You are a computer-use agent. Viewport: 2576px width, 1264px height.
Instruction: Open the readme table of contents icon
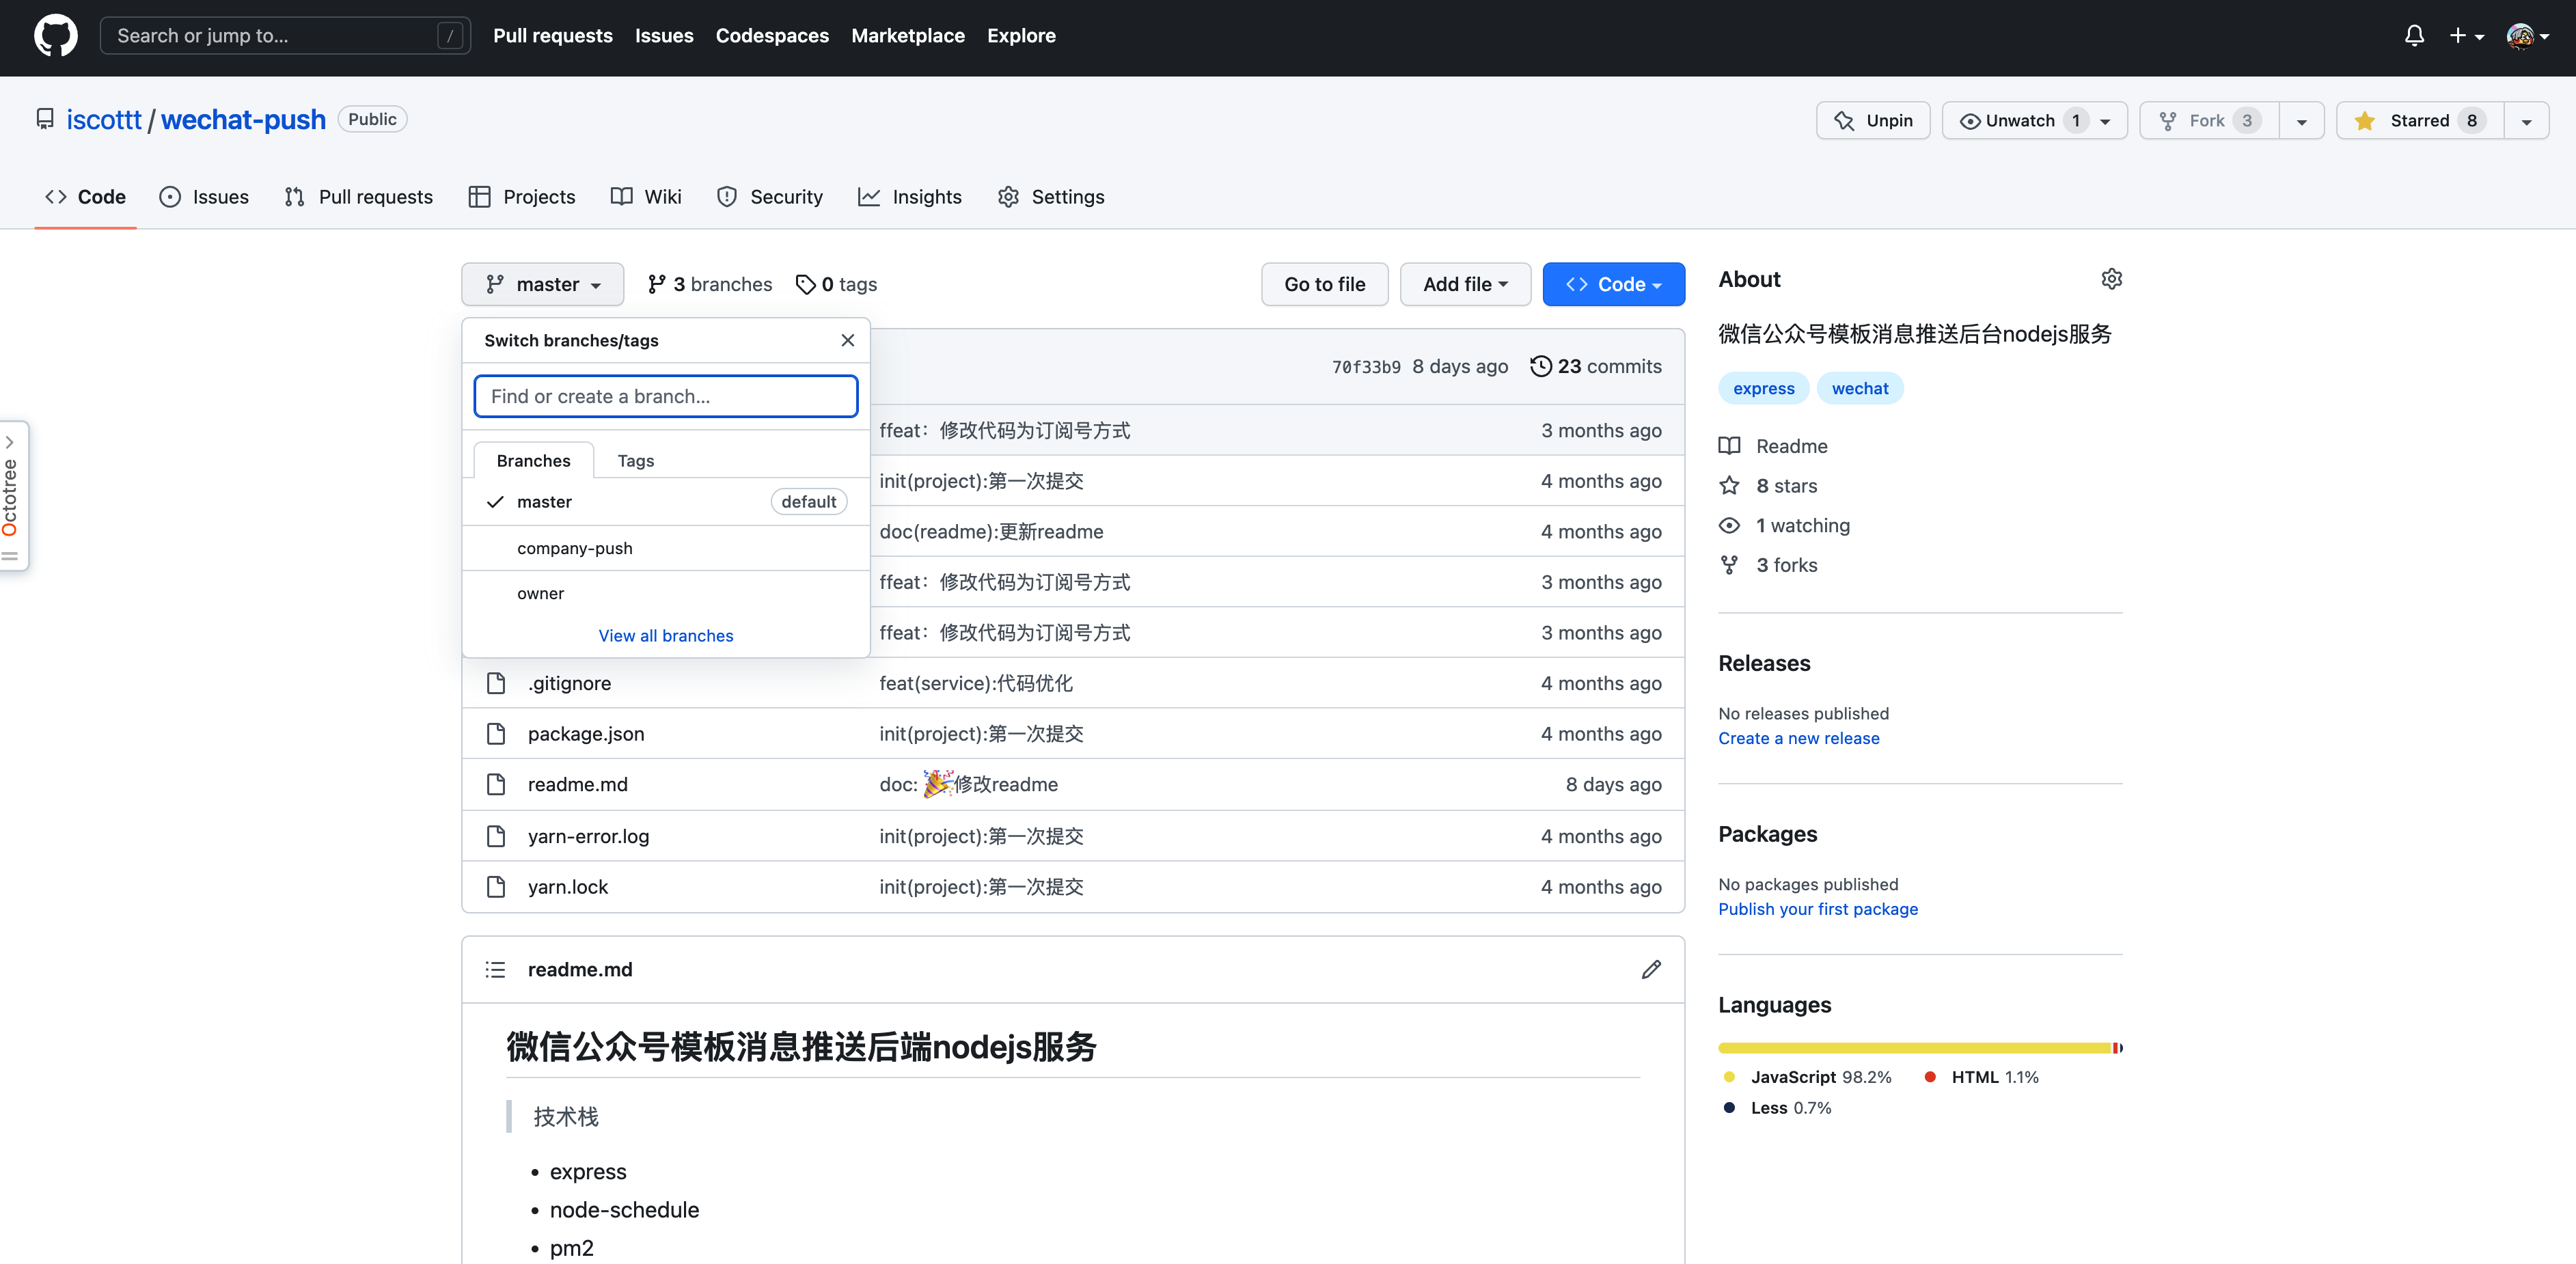click(495, 969)
